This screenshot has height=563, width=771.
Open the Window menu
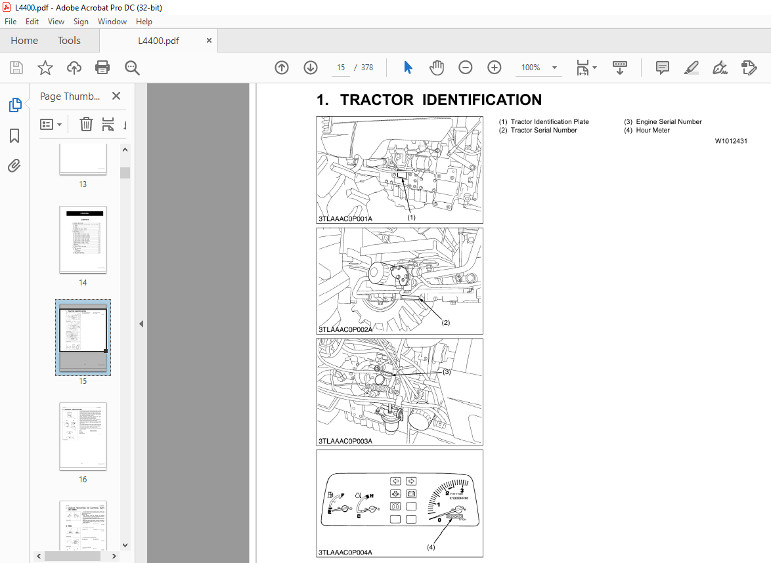coord(112,22)
